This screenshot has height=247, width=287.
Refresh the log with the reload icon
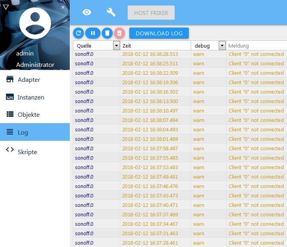(x=78, y=33)
